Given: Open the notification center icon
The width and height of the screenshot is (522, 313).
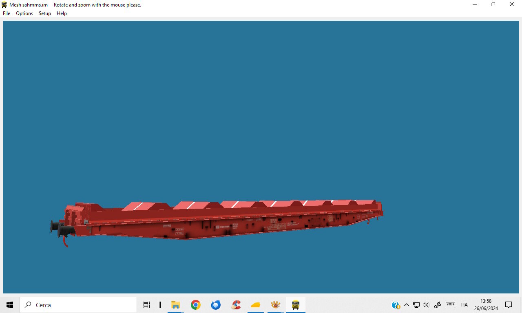Looking at the screenshot, I should [509, 305].
